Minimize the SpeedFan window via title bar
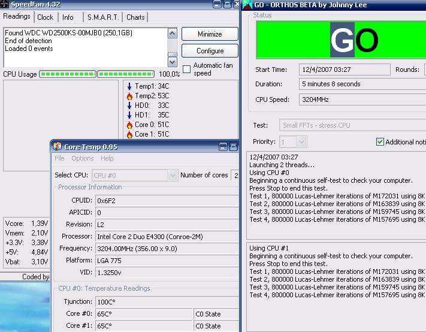Image resolution: width=426 pixels, height=332 pixels. pyautogui.click(x=217, y=4)
